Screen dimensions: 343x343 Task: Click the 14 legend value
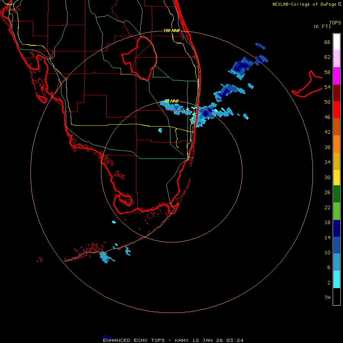pos(327,237)
